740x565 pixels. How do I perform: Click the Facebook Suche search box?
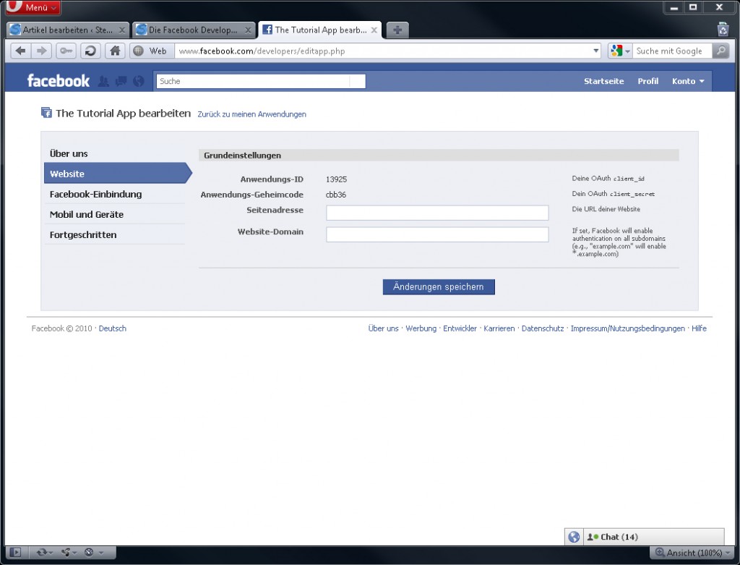click(261, 81)
